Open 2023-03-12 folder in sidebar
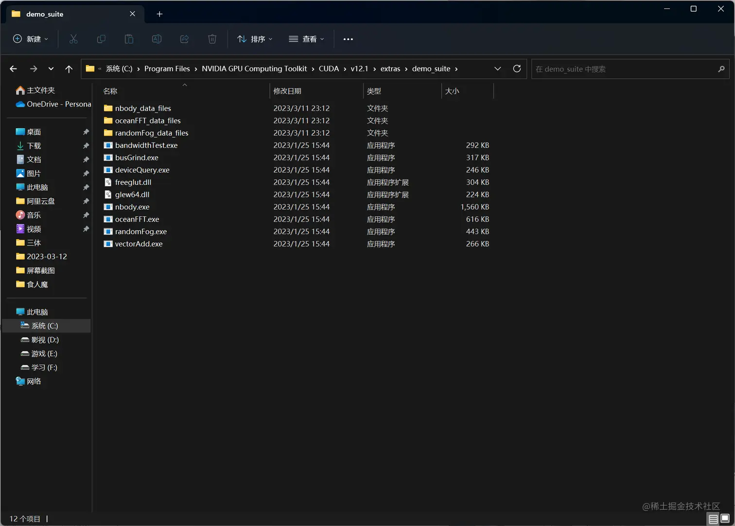Screen dimensions: 735x526 pos(41,256)
